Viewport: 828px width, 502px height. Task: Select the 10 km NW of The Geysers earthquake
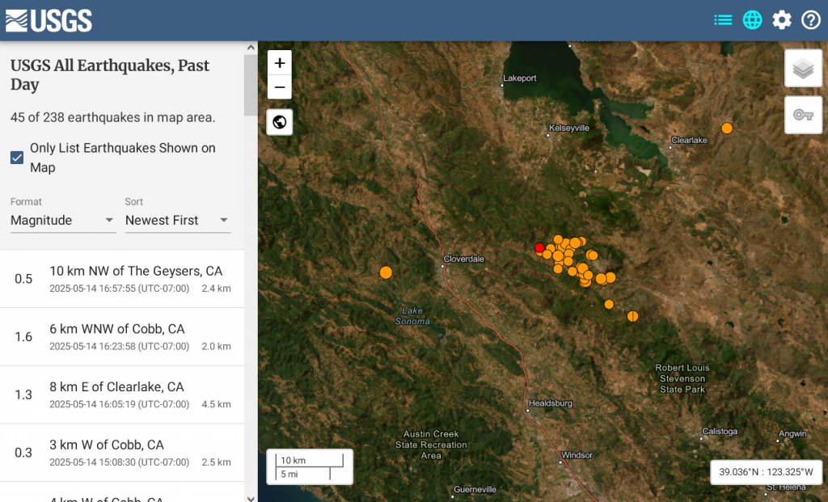[x=122, y=279]
